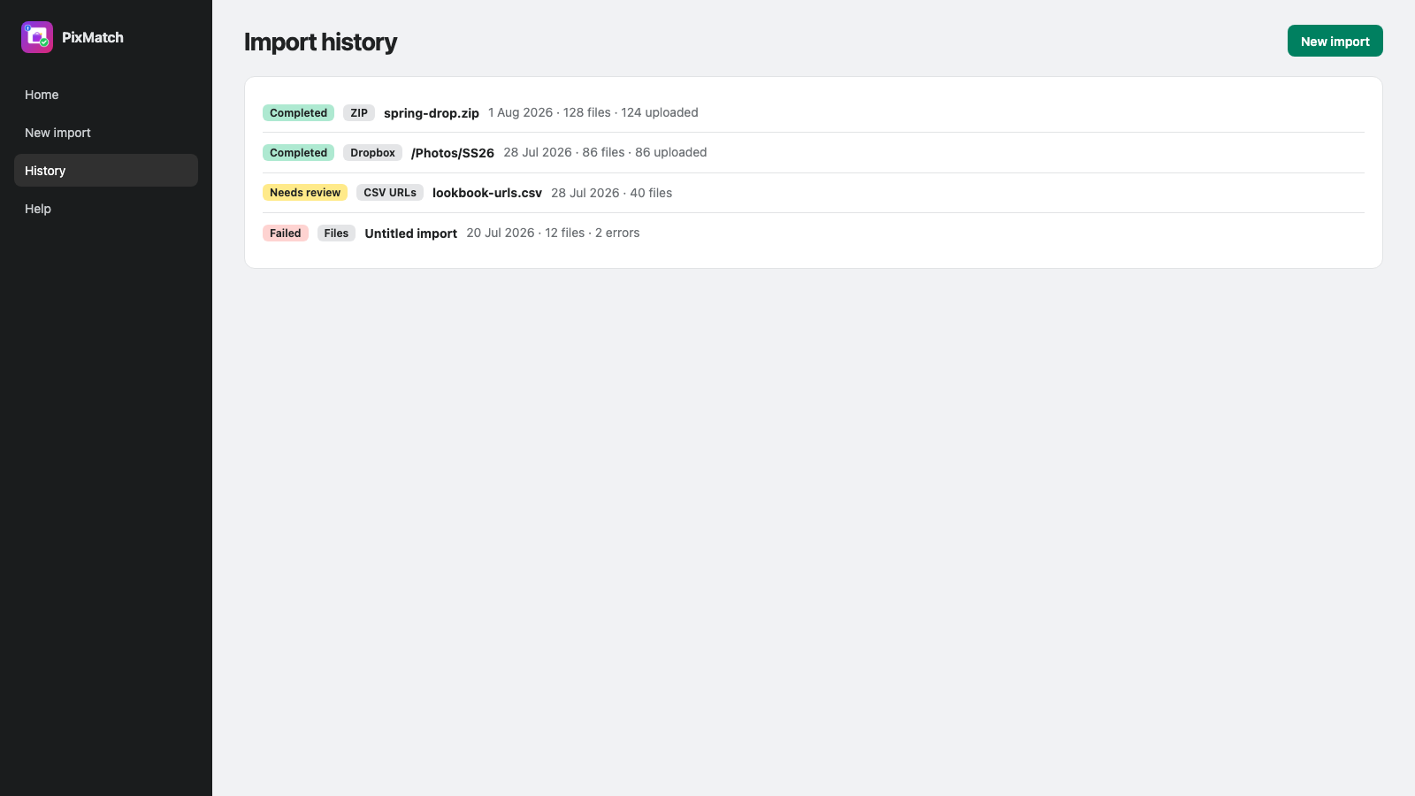Click the Failed status badge
This screenshot has width=1415, height=796.
(286, 233)
